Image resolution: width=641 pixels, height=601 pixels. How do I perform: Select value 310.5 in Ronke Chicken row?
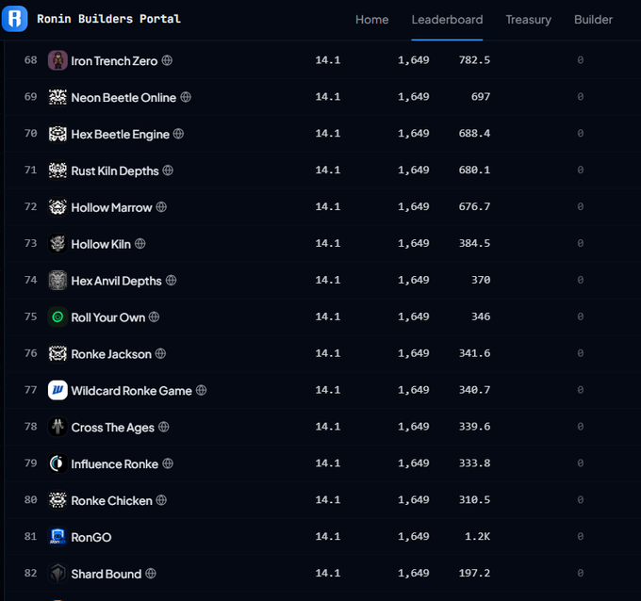coord(474,499)
